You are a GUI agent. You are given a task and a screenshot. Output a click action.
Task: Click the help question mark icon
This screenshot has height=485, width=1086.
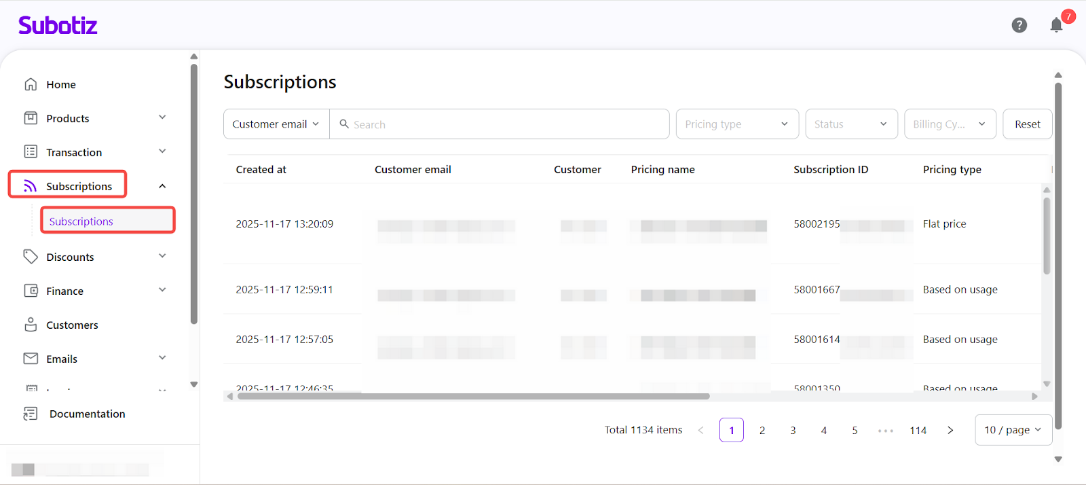pos(1019,25)
